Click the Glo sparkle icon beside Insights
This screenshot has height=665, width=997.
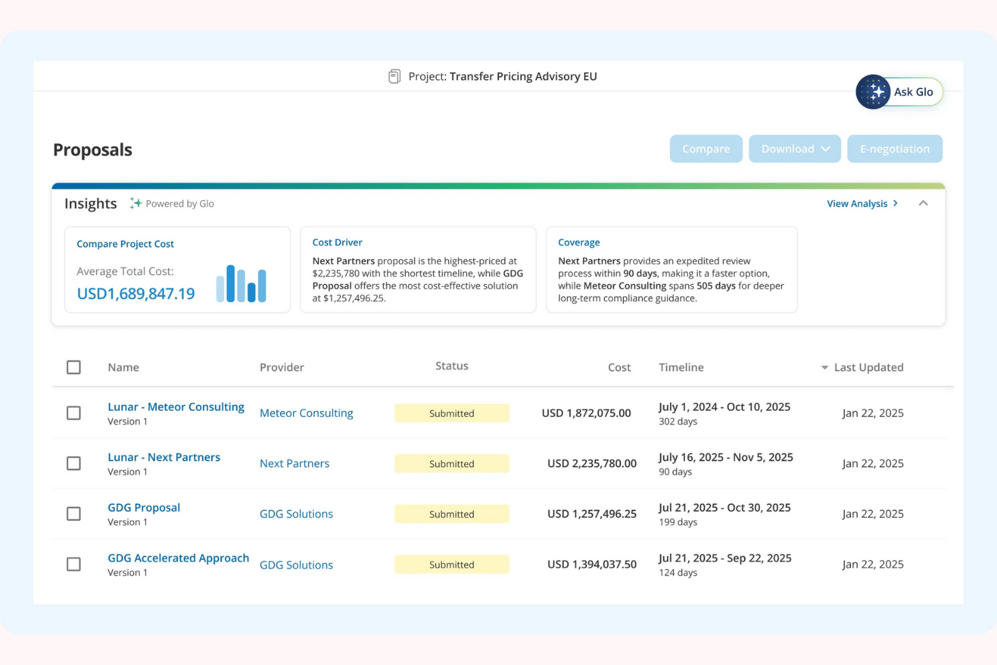pos(134,202)
